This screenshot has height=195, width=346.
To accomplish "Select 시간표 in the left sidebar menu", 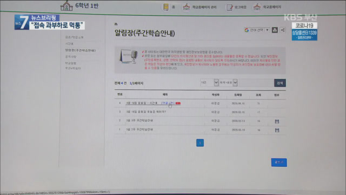I will pyautogui.click(x=69, y=44).
